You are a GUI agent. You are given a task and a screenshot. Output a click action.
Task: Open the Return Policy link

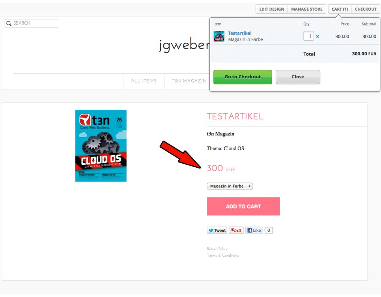point(217,249)
